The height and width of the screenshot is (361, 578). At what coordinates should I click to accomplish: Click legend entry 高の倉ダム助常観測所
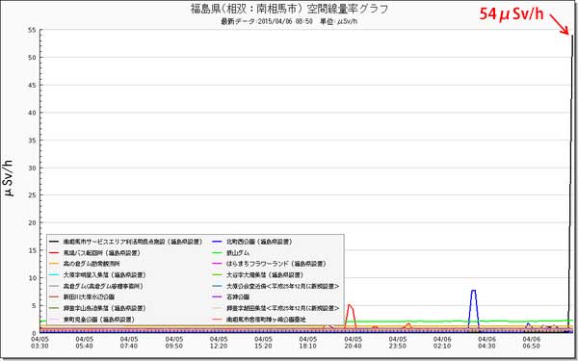(x=92, y=264)
